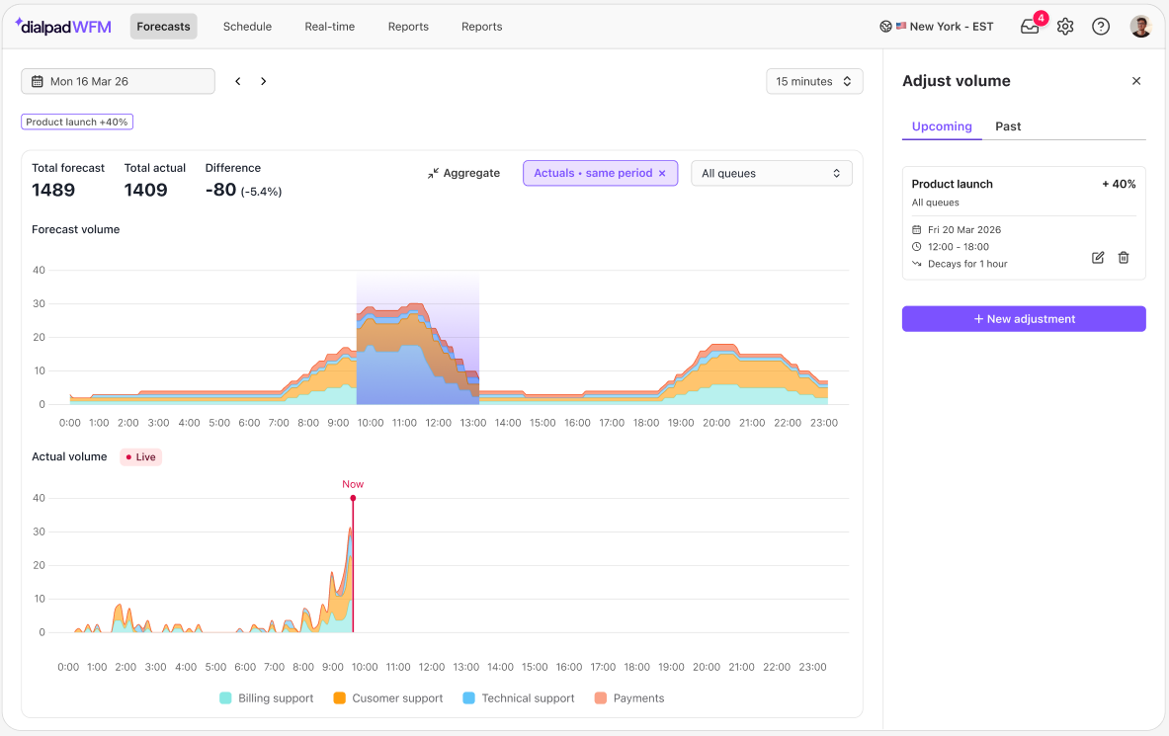
Task: Select the Upcoming adjustments tab
Action: pos(942,126)
